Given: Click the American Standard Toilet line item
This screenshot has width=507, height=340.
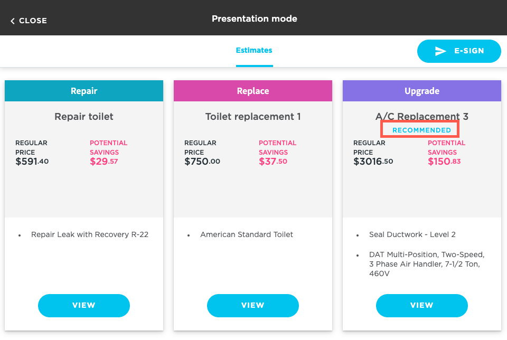Looking at the screenshot, I should (x=247, y=234).
